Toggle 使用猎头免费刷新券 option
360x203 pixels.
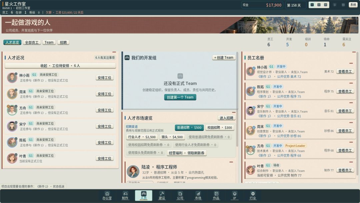[x=146, y=153]
